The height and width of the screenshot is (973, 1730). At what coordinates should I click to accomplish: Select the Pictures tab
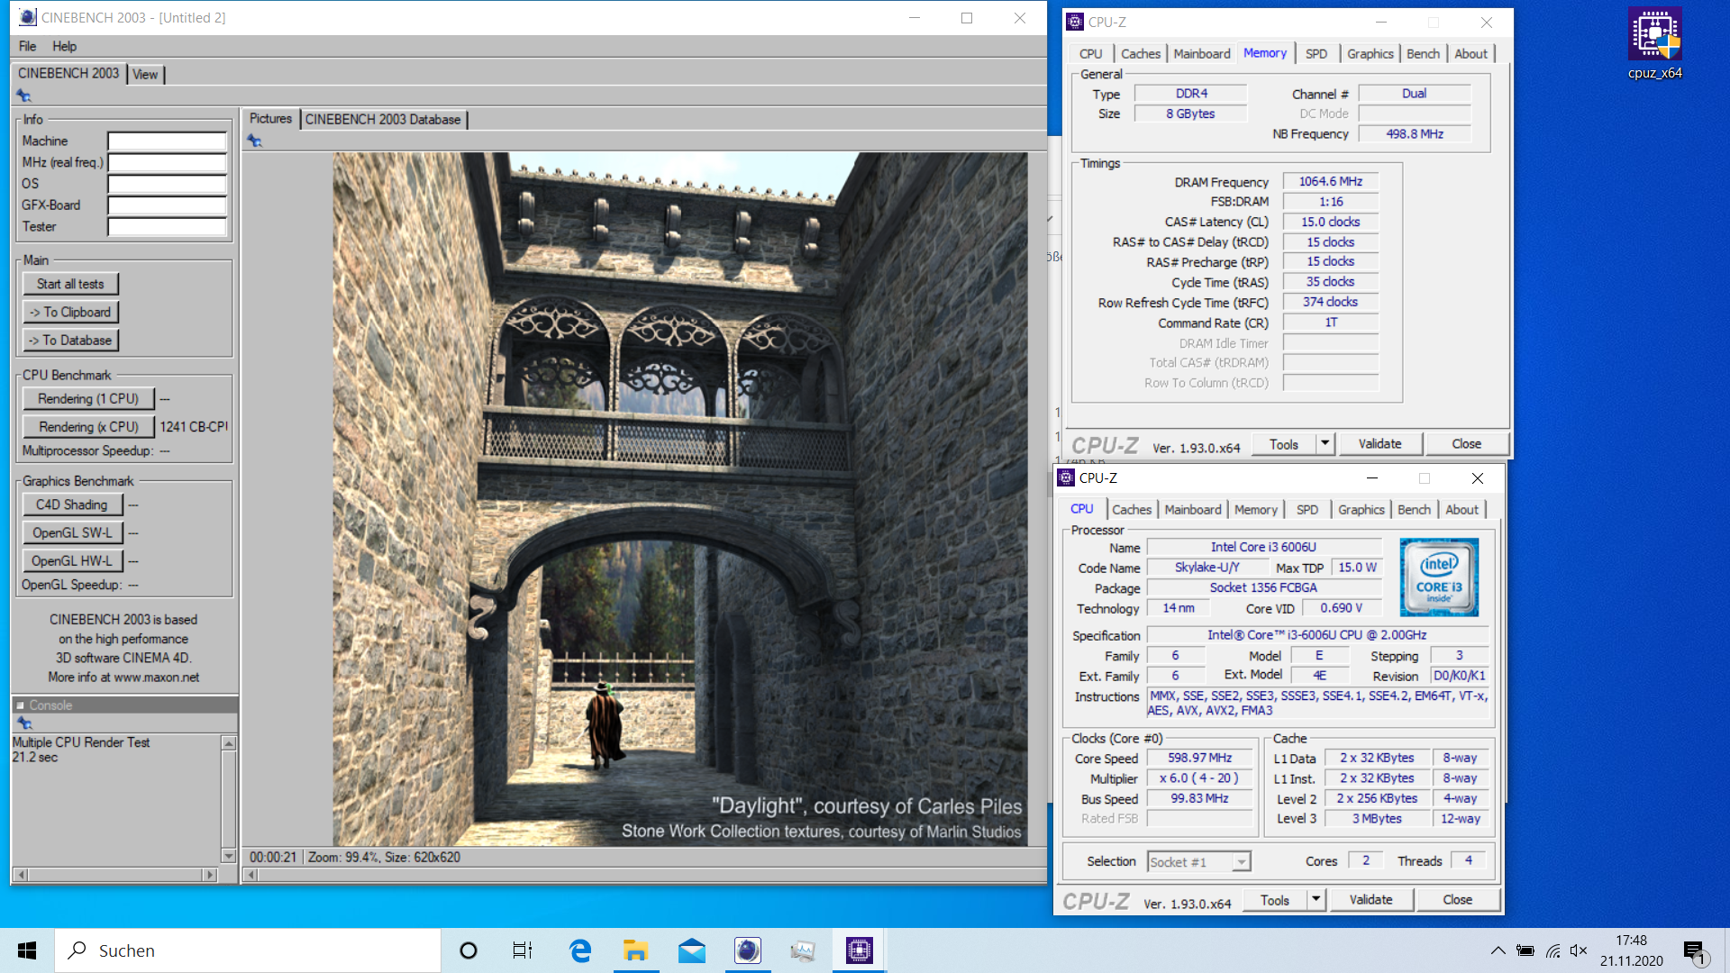270,119
